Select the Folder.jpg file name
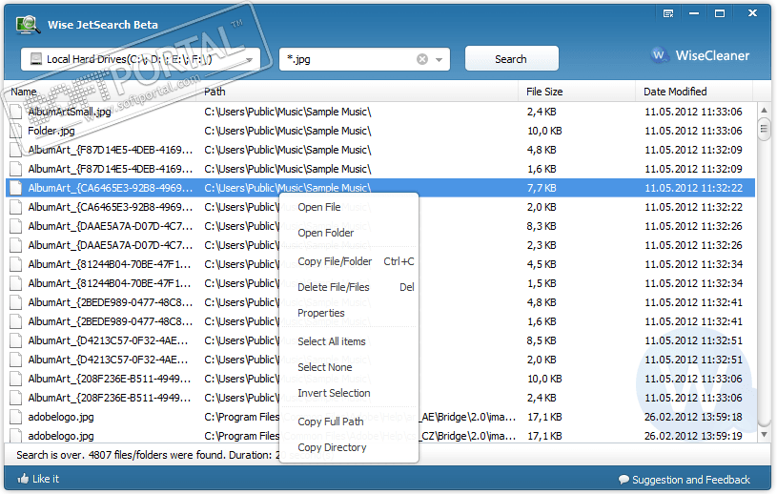The height and width of the screenshot is (494, 777). (x=51, y=131)
